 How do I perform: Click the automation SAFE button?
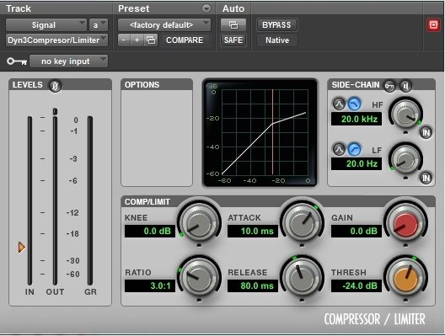click(233, 40)
